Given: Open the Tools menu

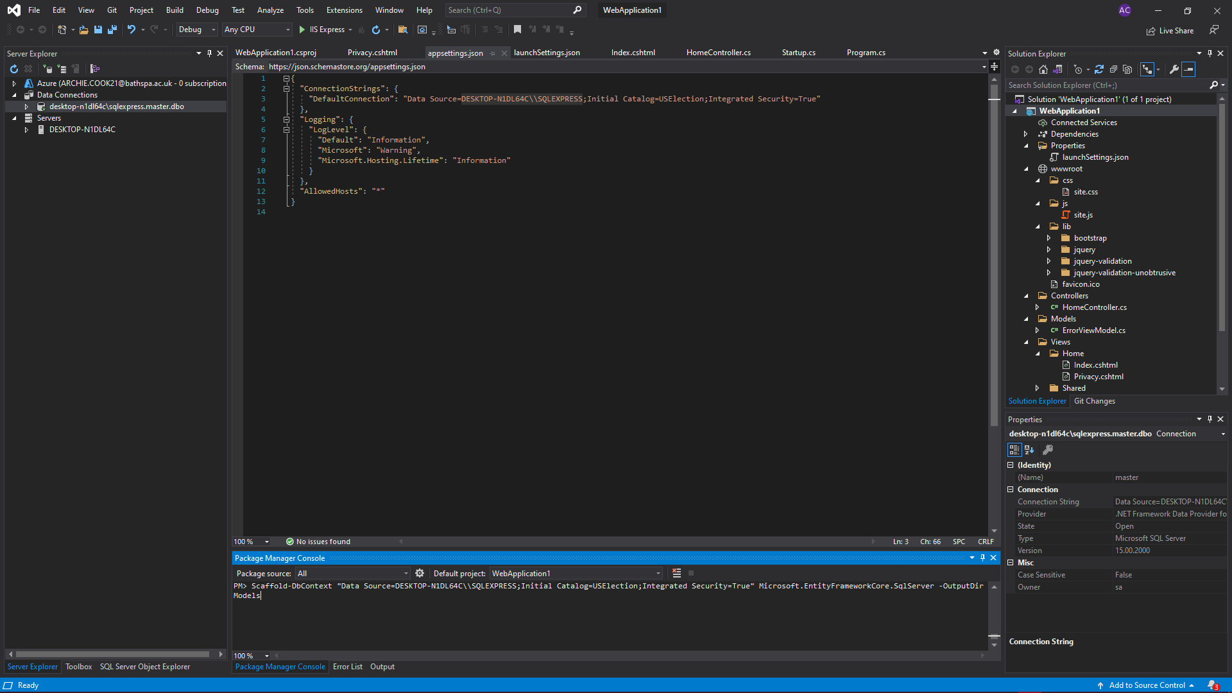Looking at the screenshot, I should (x=305, y=10).
